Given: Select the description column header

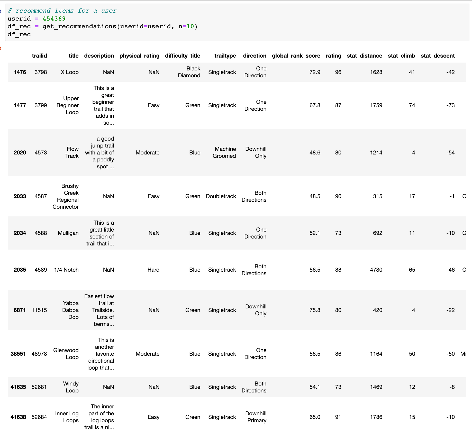Looking at the screenshot, I should pyautogui.click(x=99, y=56).
